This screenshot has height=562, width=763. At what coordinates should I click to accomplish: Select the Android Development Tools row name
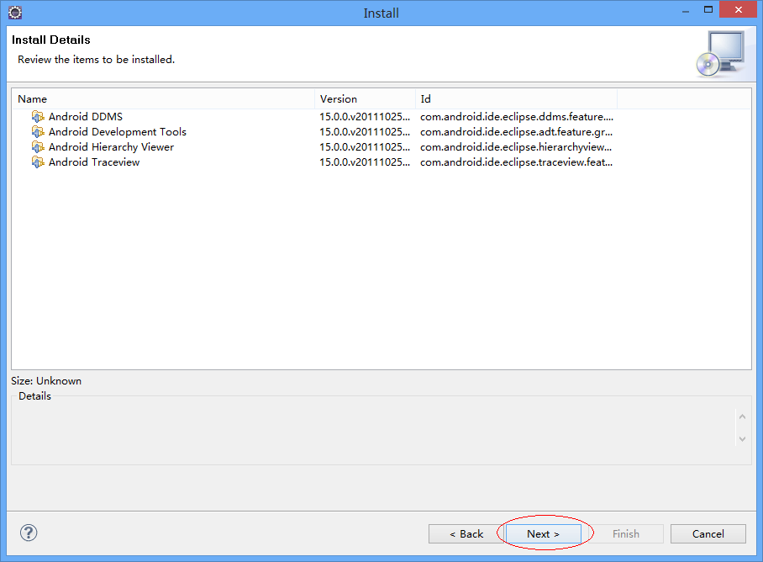click(118, 132)
